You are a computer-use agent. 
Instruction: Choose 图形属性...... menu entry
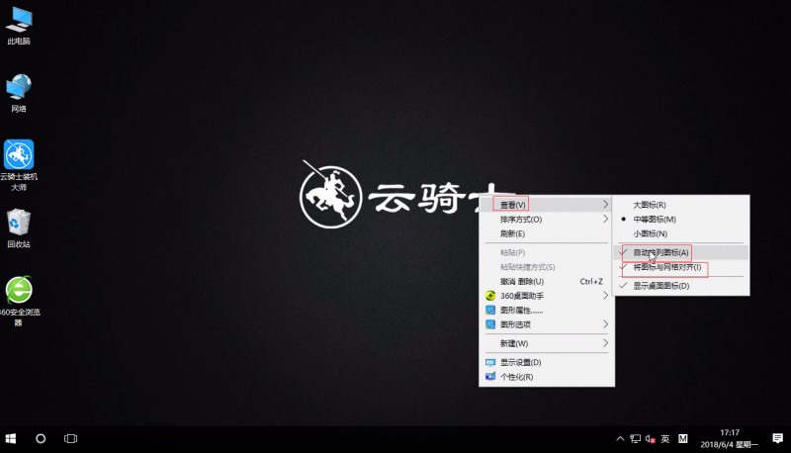click(546, 311)
